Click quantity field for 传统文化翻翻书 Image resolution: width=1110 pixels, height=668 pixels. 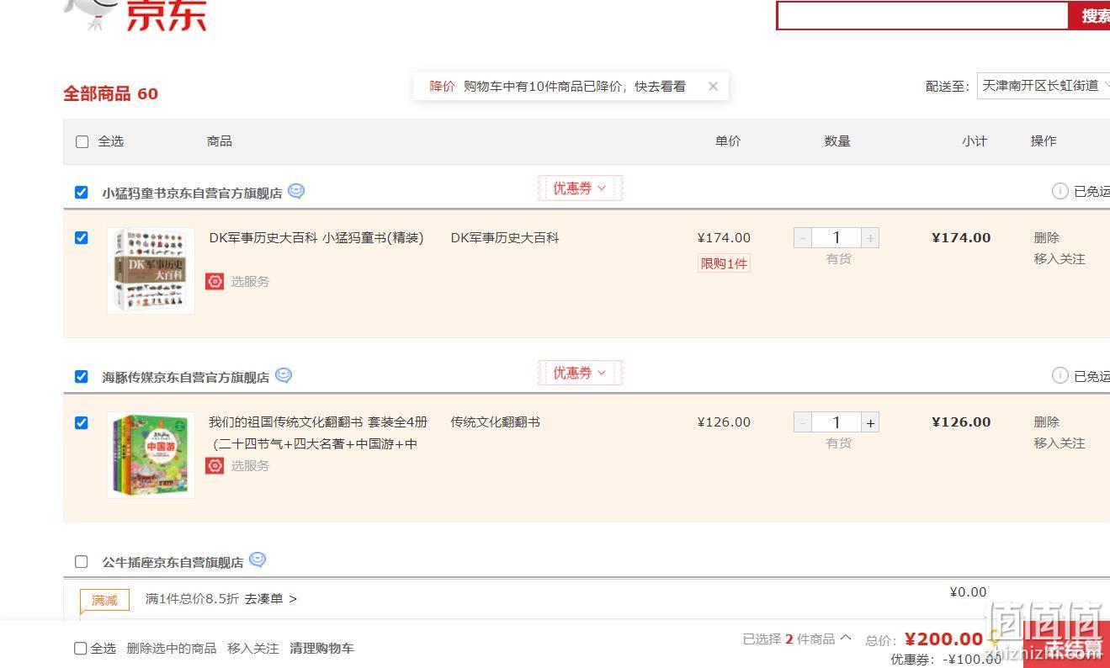836,422
